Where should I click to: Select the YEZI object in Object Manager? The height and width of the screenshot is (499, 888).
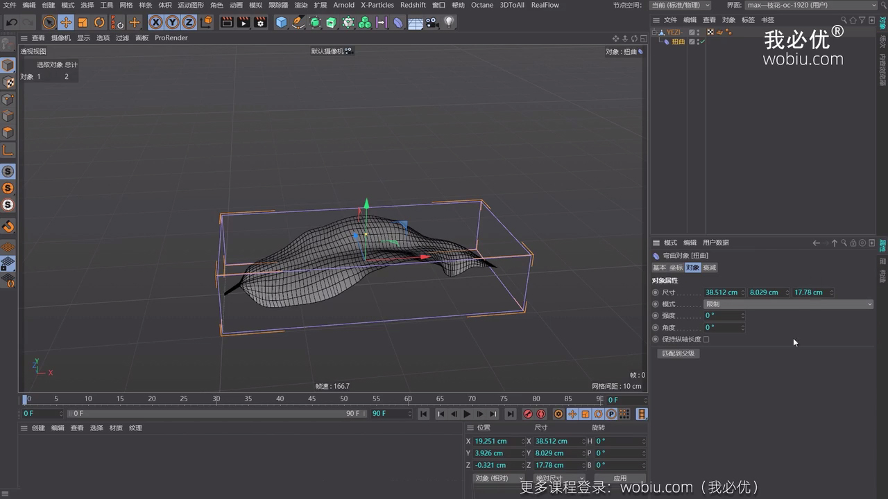[x=675, y=32]
